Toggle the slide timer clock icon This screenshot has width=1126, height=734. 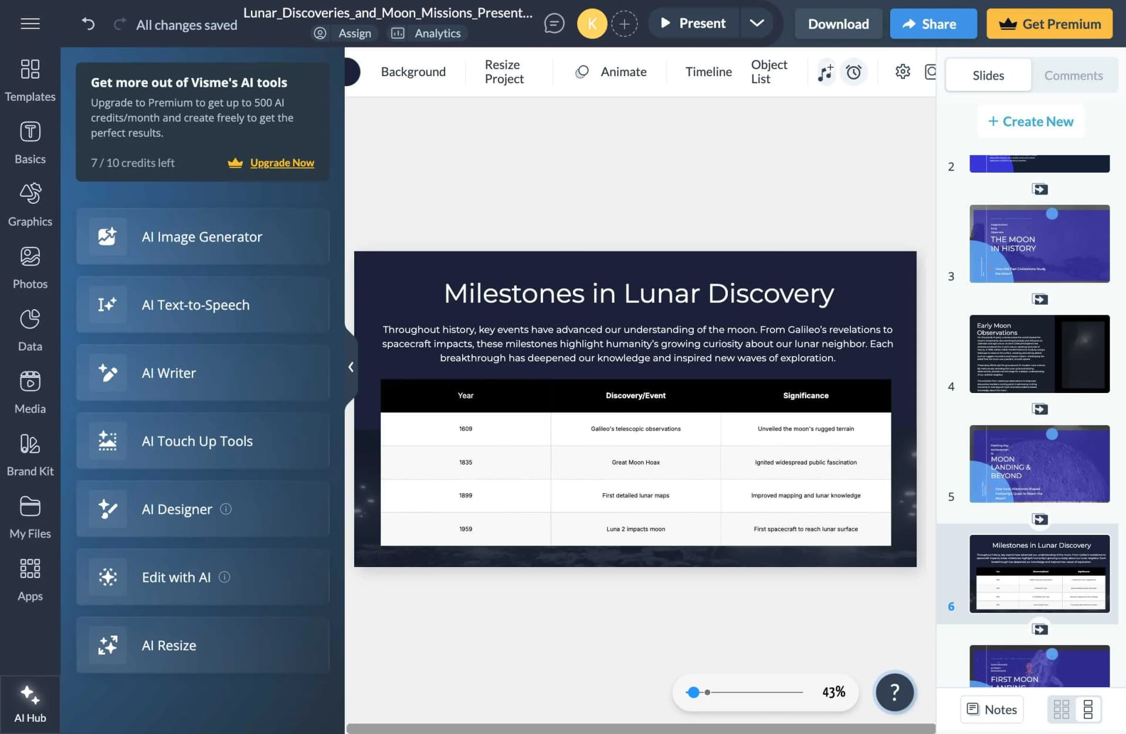[x=853, y=72]
